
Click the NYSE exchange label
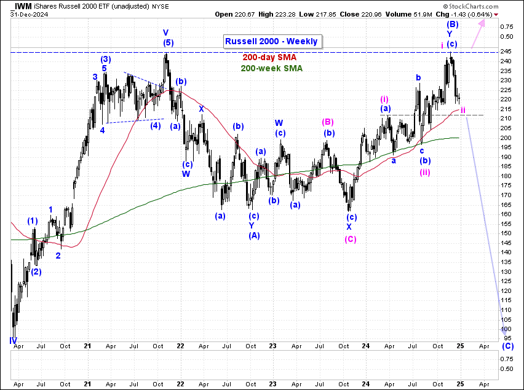[x=160, y=6]
